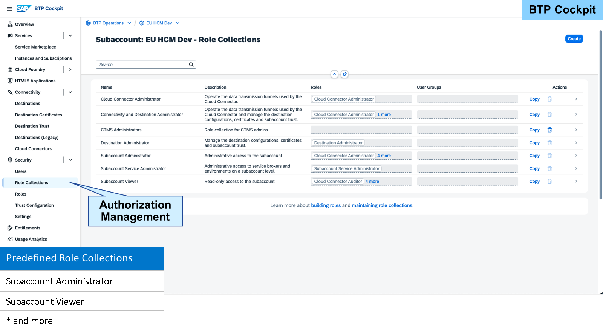603x330 pixels.
Task: Click the page vertical scrollbar
Action: [x=601, y=114]
